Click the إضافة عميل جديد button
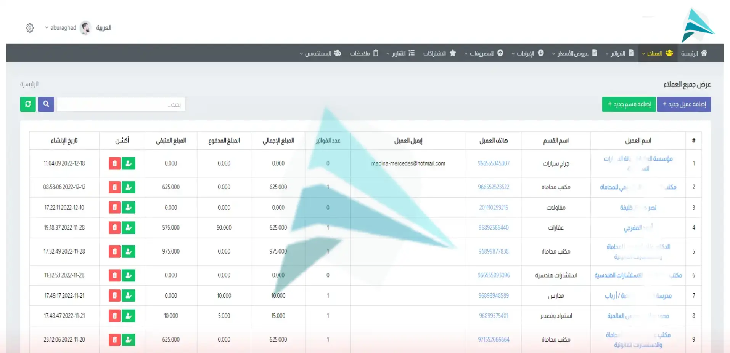730x353 pixels. [x=684, y=104]
